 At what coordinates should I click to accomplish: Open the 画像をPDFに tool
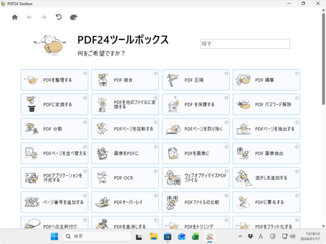(x=125, y=153)
